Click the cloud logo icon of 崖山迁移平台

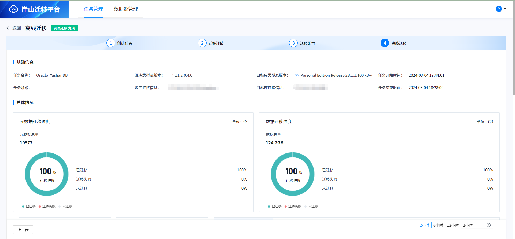(13, 9)
